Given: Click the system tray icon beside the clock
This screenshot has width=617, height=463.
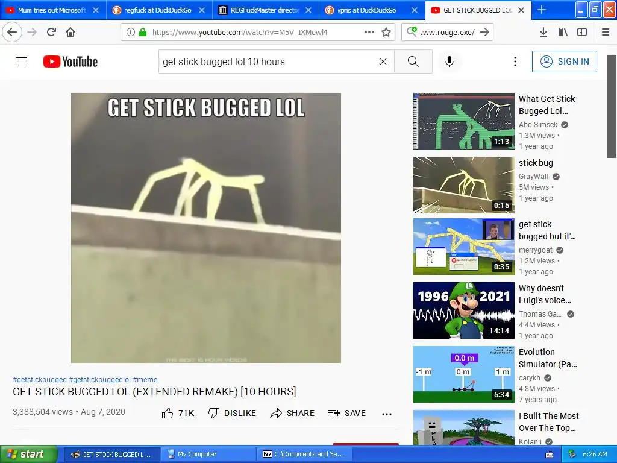Looking at the screenshot, I should [572, 454].
